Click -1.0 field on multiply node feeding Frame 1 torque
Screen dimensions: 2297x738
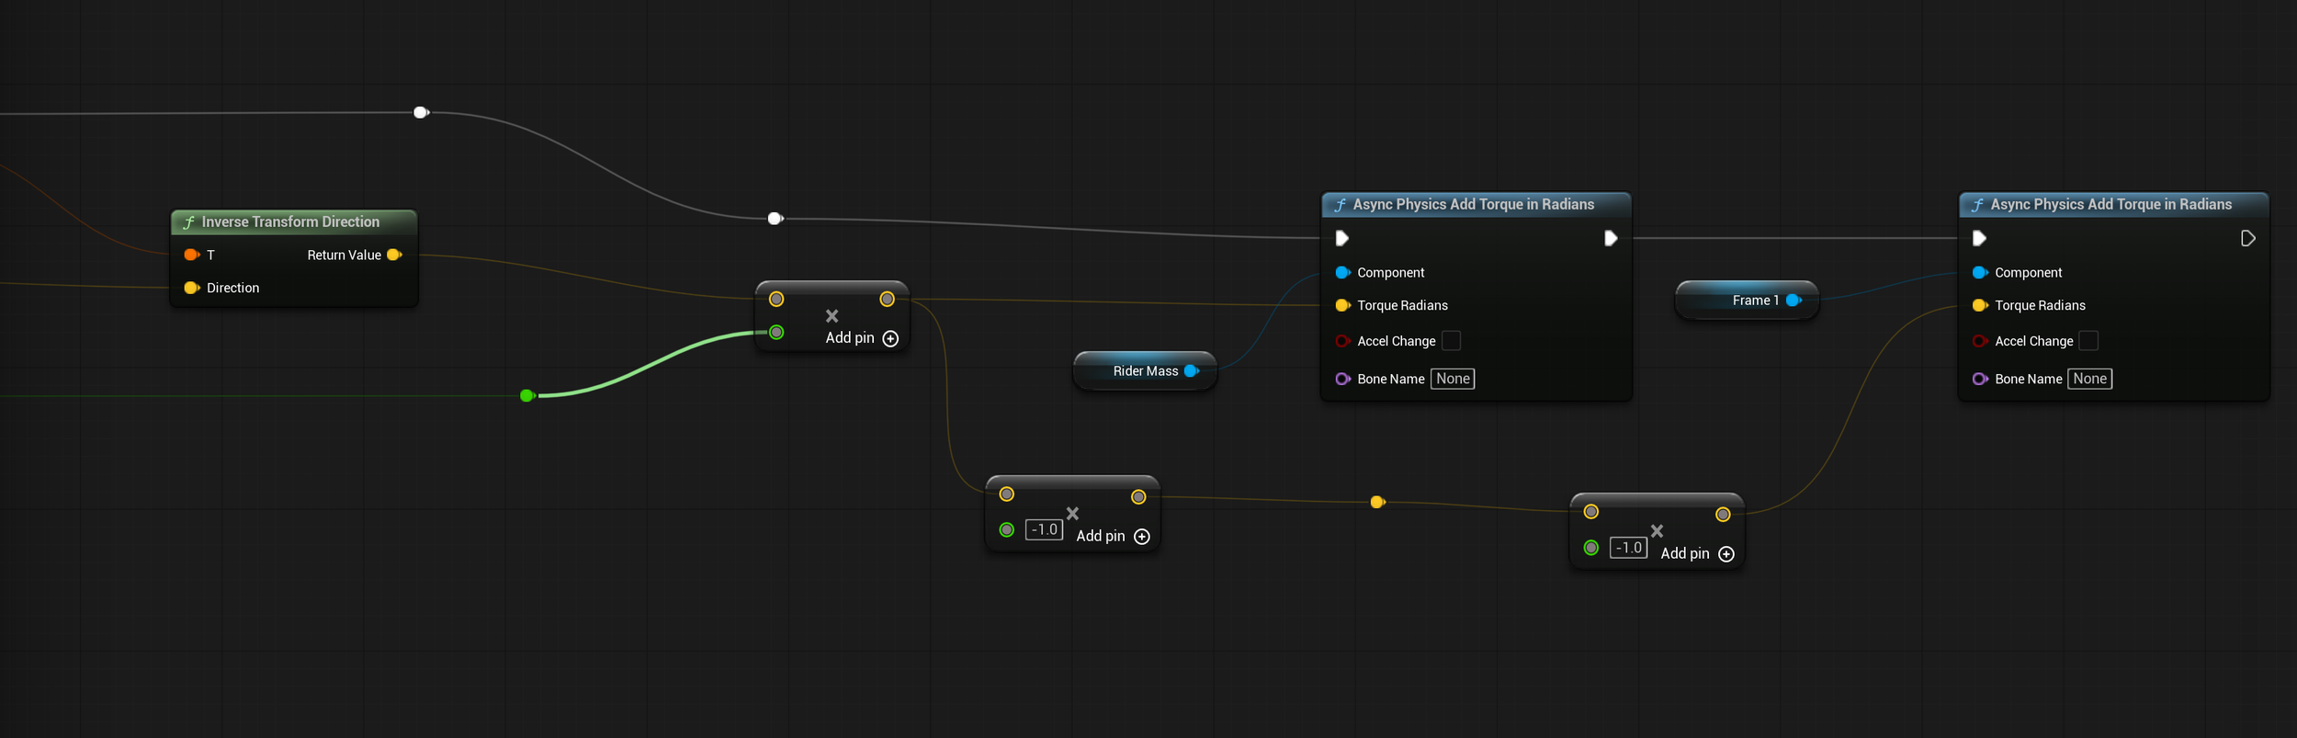pyautogui.click(x=1628, y=548)
